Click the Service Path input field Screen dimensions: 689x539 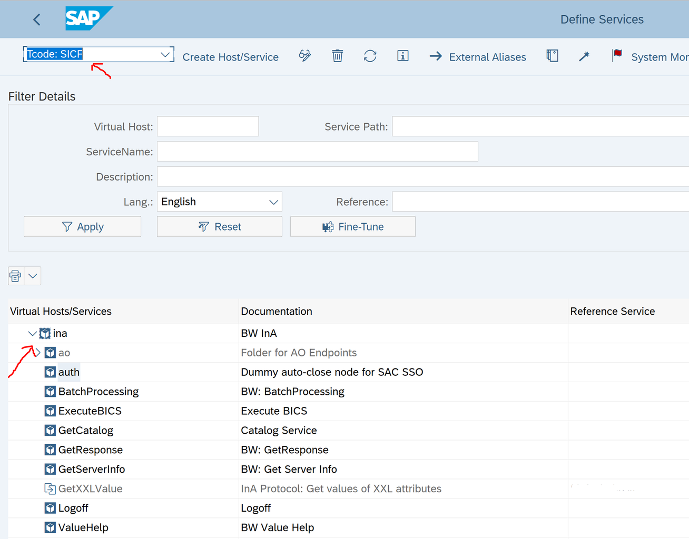(540, 126)
